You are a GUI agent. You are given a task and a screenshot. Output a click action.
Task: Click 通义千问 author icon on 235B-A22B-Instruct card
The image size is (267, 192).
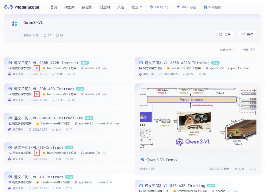coord(10,74)
